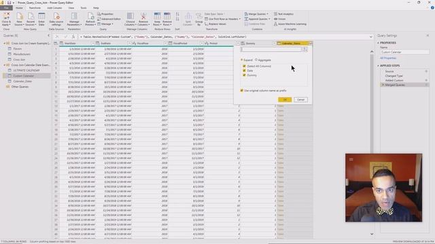Select the Aggregate radio button
The height and width of the screenshot is (244, 435).
click(256, 60)
